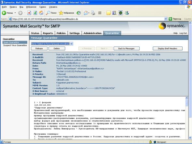
Task: Click the page scrollbar down arrow
Action: click(190, 137)
